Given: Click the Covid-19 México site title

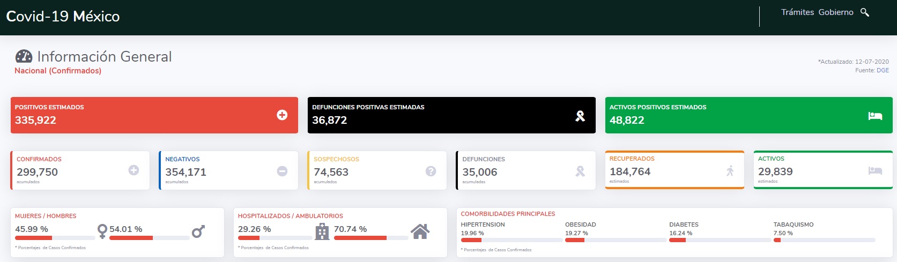Looking at the screenshot, I should [63, 16].
